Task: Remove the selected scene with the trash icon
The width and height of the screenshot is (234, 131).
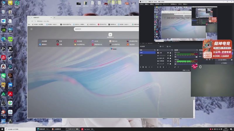Action: [x=143, y=67]
